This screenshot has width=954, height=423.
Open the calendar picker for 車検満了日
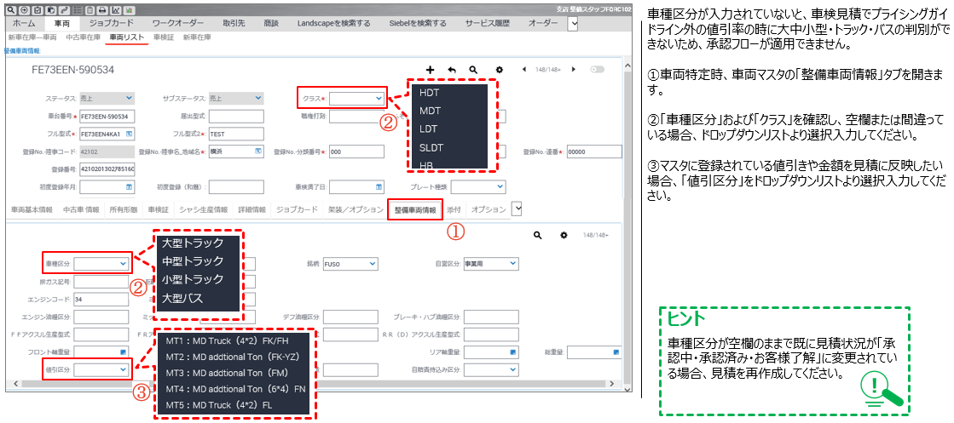379,187
